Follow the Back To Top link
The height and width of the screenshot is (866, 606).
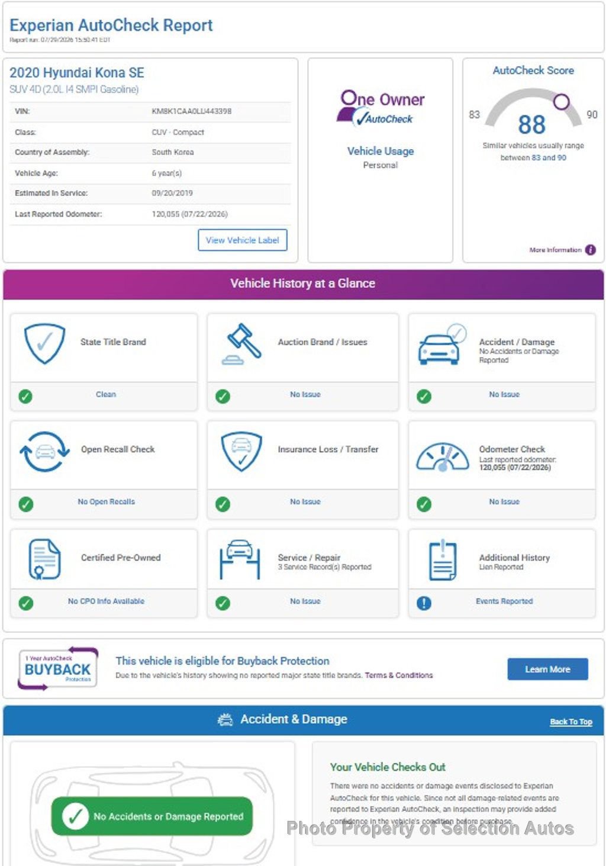(x=571, y=722)
